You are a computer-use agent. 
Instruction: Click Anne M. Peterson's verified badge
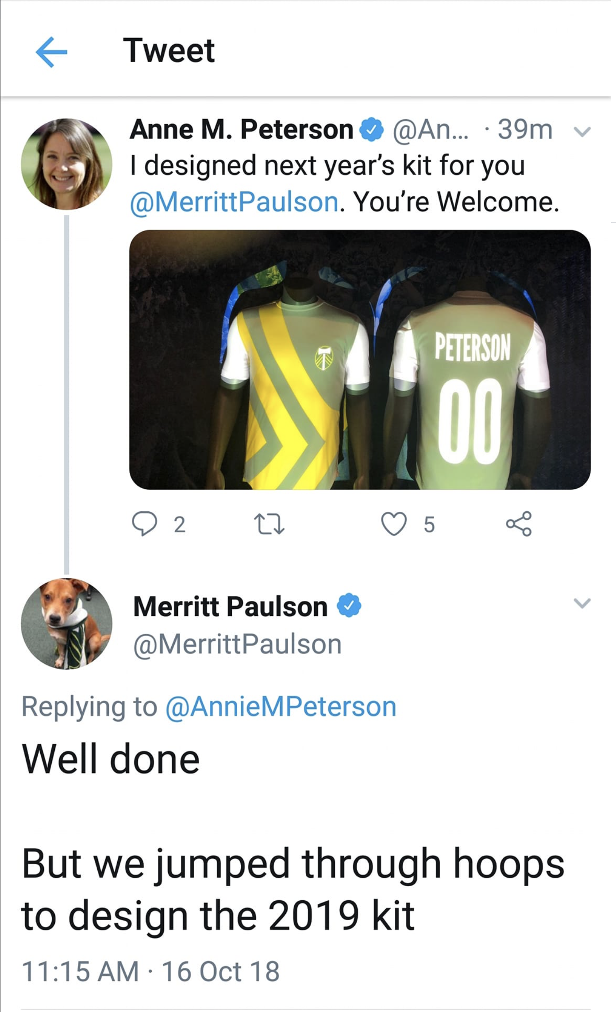372,129
